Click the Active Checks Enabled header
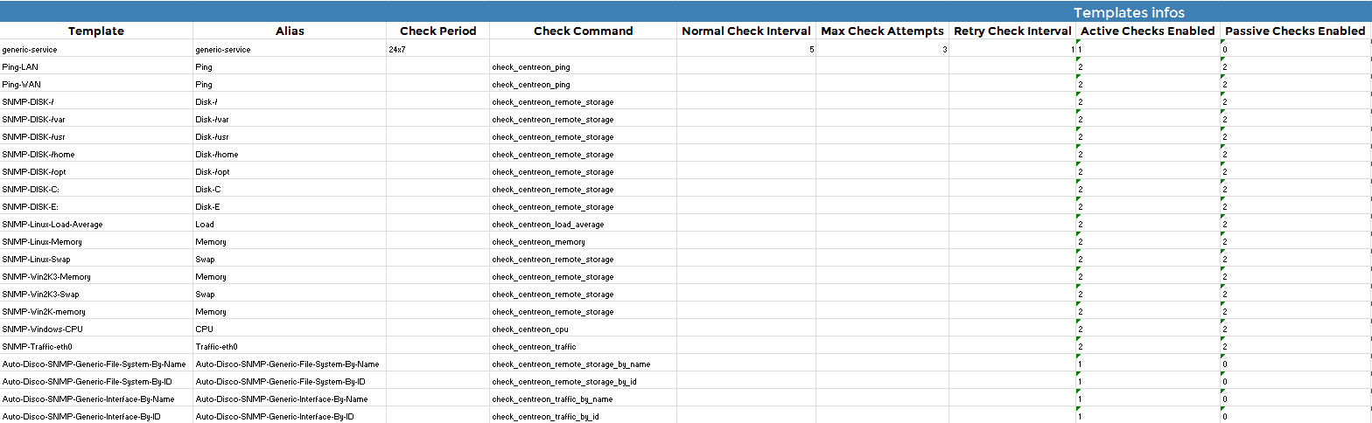Viewport: 1372px width, 423px height. point(1147,31)
